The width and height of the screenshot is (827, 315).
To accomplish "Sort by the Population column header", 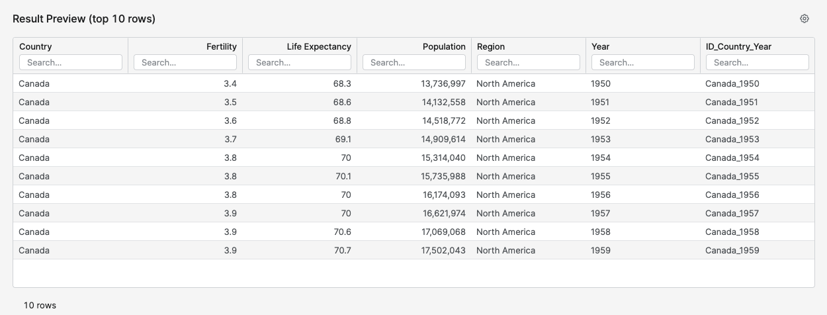I will (444, 46).
